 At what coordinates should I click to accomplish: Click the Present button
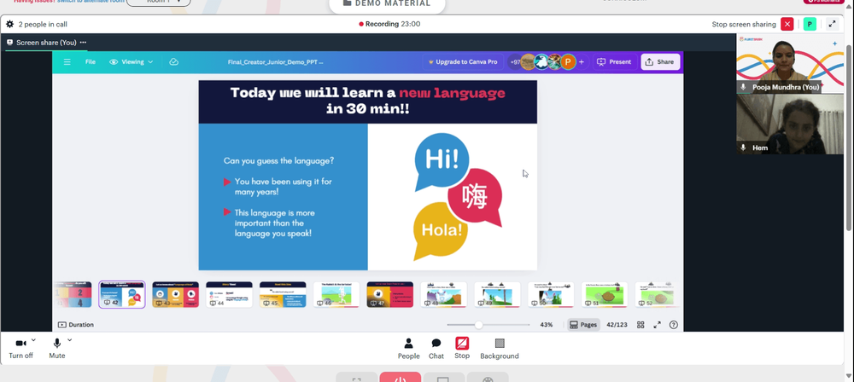point(614,62)
